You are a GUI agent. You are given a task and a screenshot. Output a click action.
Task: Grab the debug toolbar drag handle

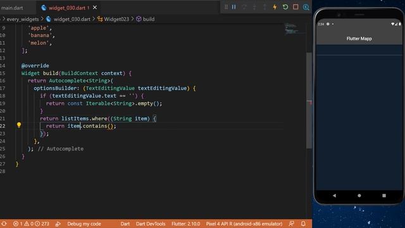[x=226, y=7]
